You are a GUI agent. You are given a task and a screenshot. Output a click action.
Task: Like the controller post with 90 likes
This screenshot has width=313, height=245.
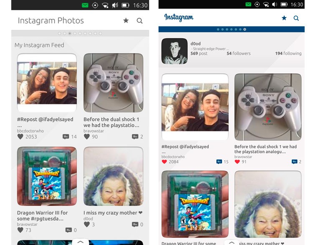[87, 137]
